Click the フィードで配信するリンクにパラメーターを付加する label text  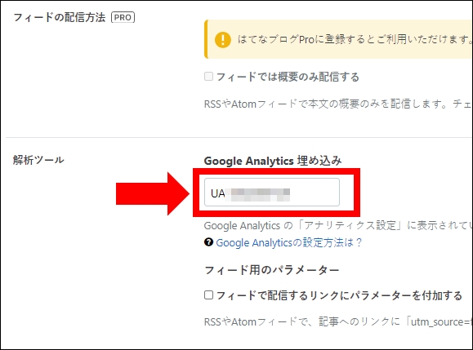click(339, 295)
